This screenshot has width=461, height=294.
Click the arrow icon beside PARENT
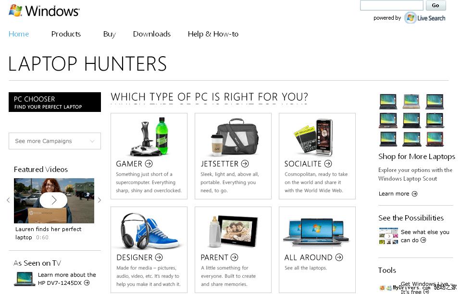click(x=234, y=257)
